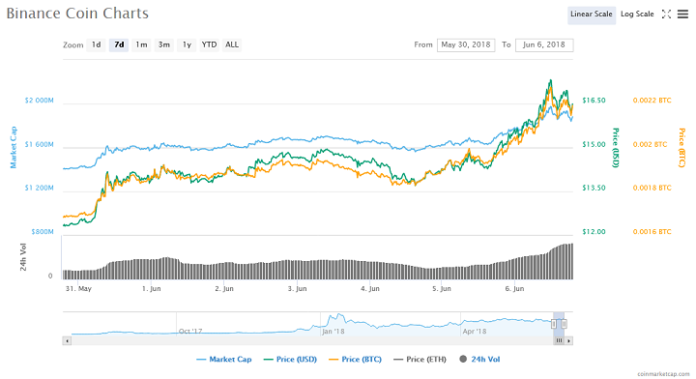
Task: Toggle 24h Vol series in legend
Action: pos(479,360)
